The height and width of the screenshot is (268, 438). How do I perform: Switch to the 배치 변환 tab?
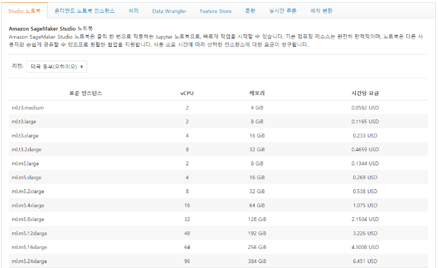click(321, 11)
